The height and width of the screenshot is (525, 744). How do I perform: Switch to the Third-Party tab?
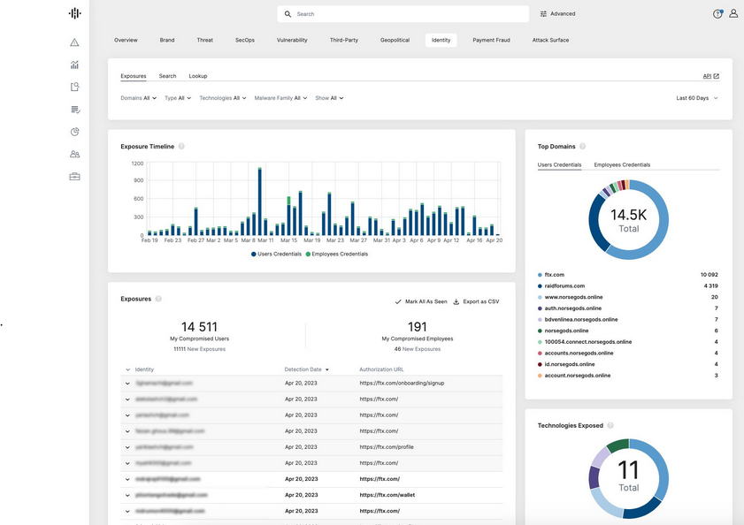pos(344,41)
